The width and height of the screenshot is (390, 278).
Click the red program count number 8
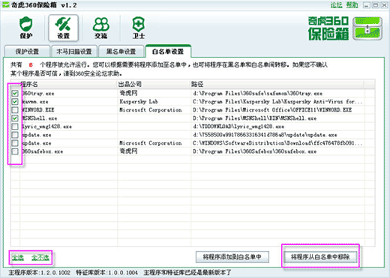31,65
